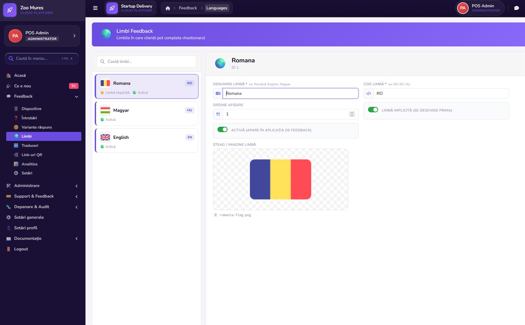525x325 pixels.
Task: Toggle Limbă implicită switch
Action: [373, 110]
